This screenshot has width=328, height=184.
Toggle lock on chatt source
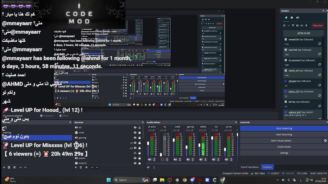[139, 133]
